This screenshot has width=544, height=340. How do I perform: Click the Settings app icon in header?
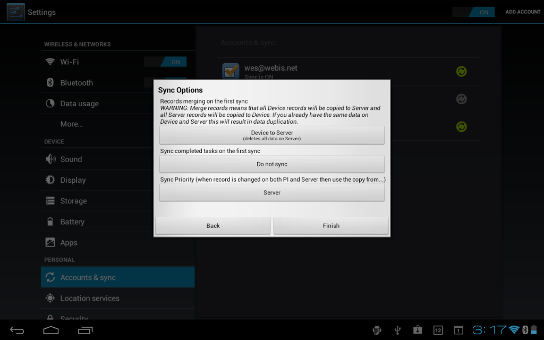(15, 12)
